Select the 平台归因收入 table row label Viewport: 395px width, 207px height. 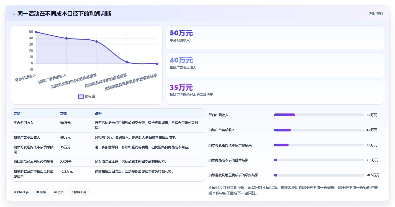click(x=24, y=123)
